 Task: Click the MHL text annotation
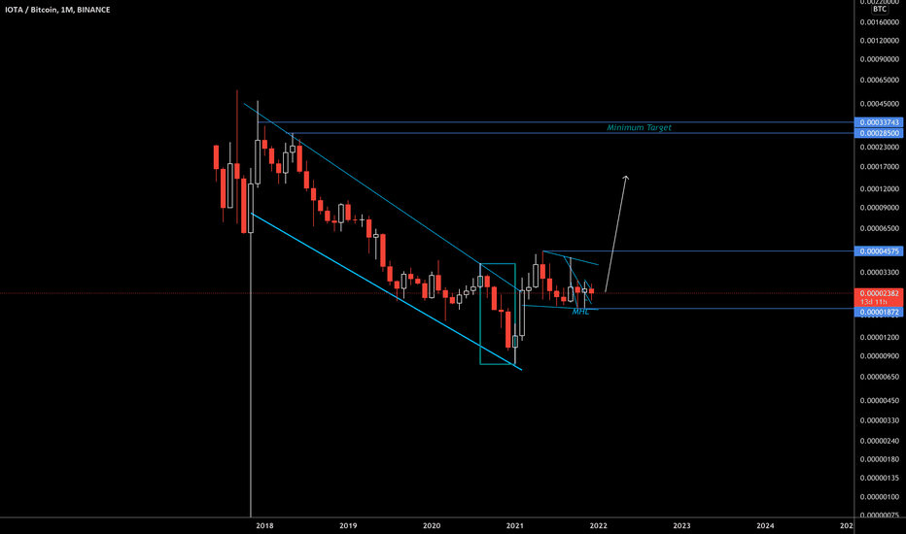pos(580,312)
